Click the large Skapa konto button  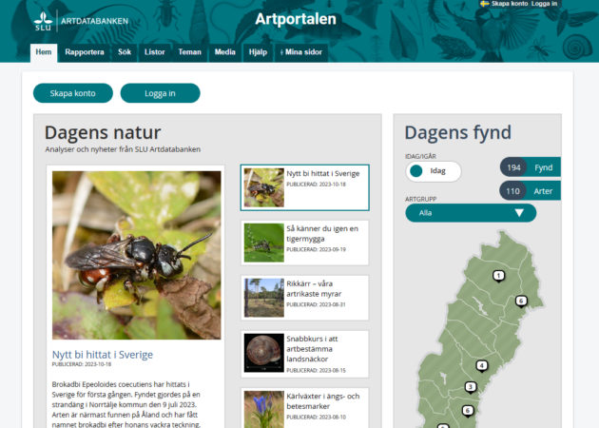click(x=73, y=93)
